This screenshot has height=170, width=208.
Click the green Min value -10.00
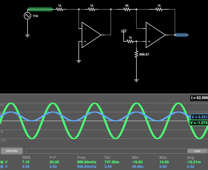click(137, 162)
